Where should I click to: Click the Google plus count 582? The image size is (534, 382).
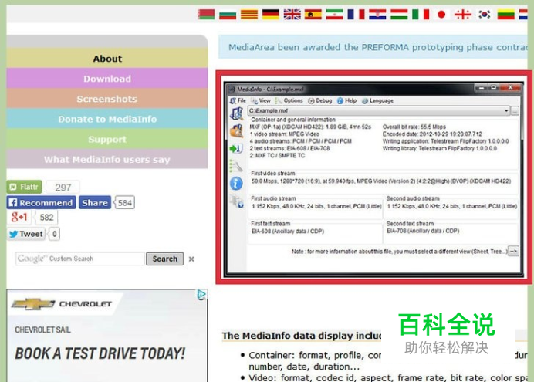coord(46,217)
